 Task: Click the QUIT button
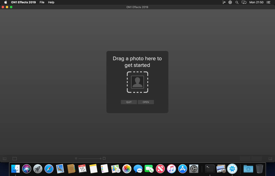click(x=129, y=102)
